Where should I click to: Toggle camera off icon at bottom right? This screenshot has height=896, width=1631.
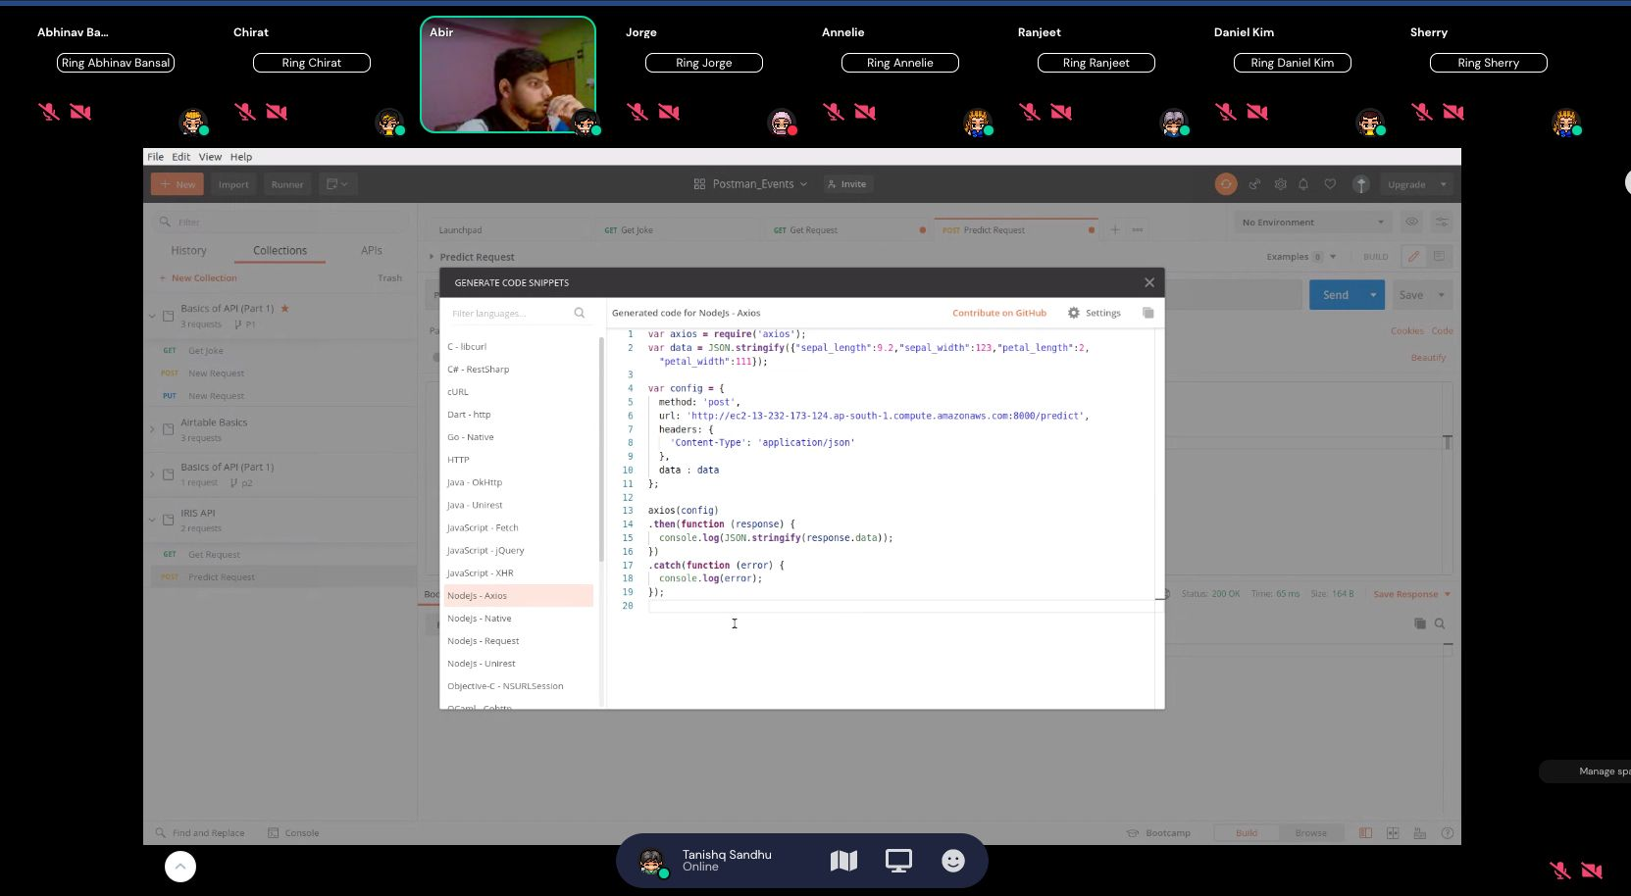tap(1592, 870)
